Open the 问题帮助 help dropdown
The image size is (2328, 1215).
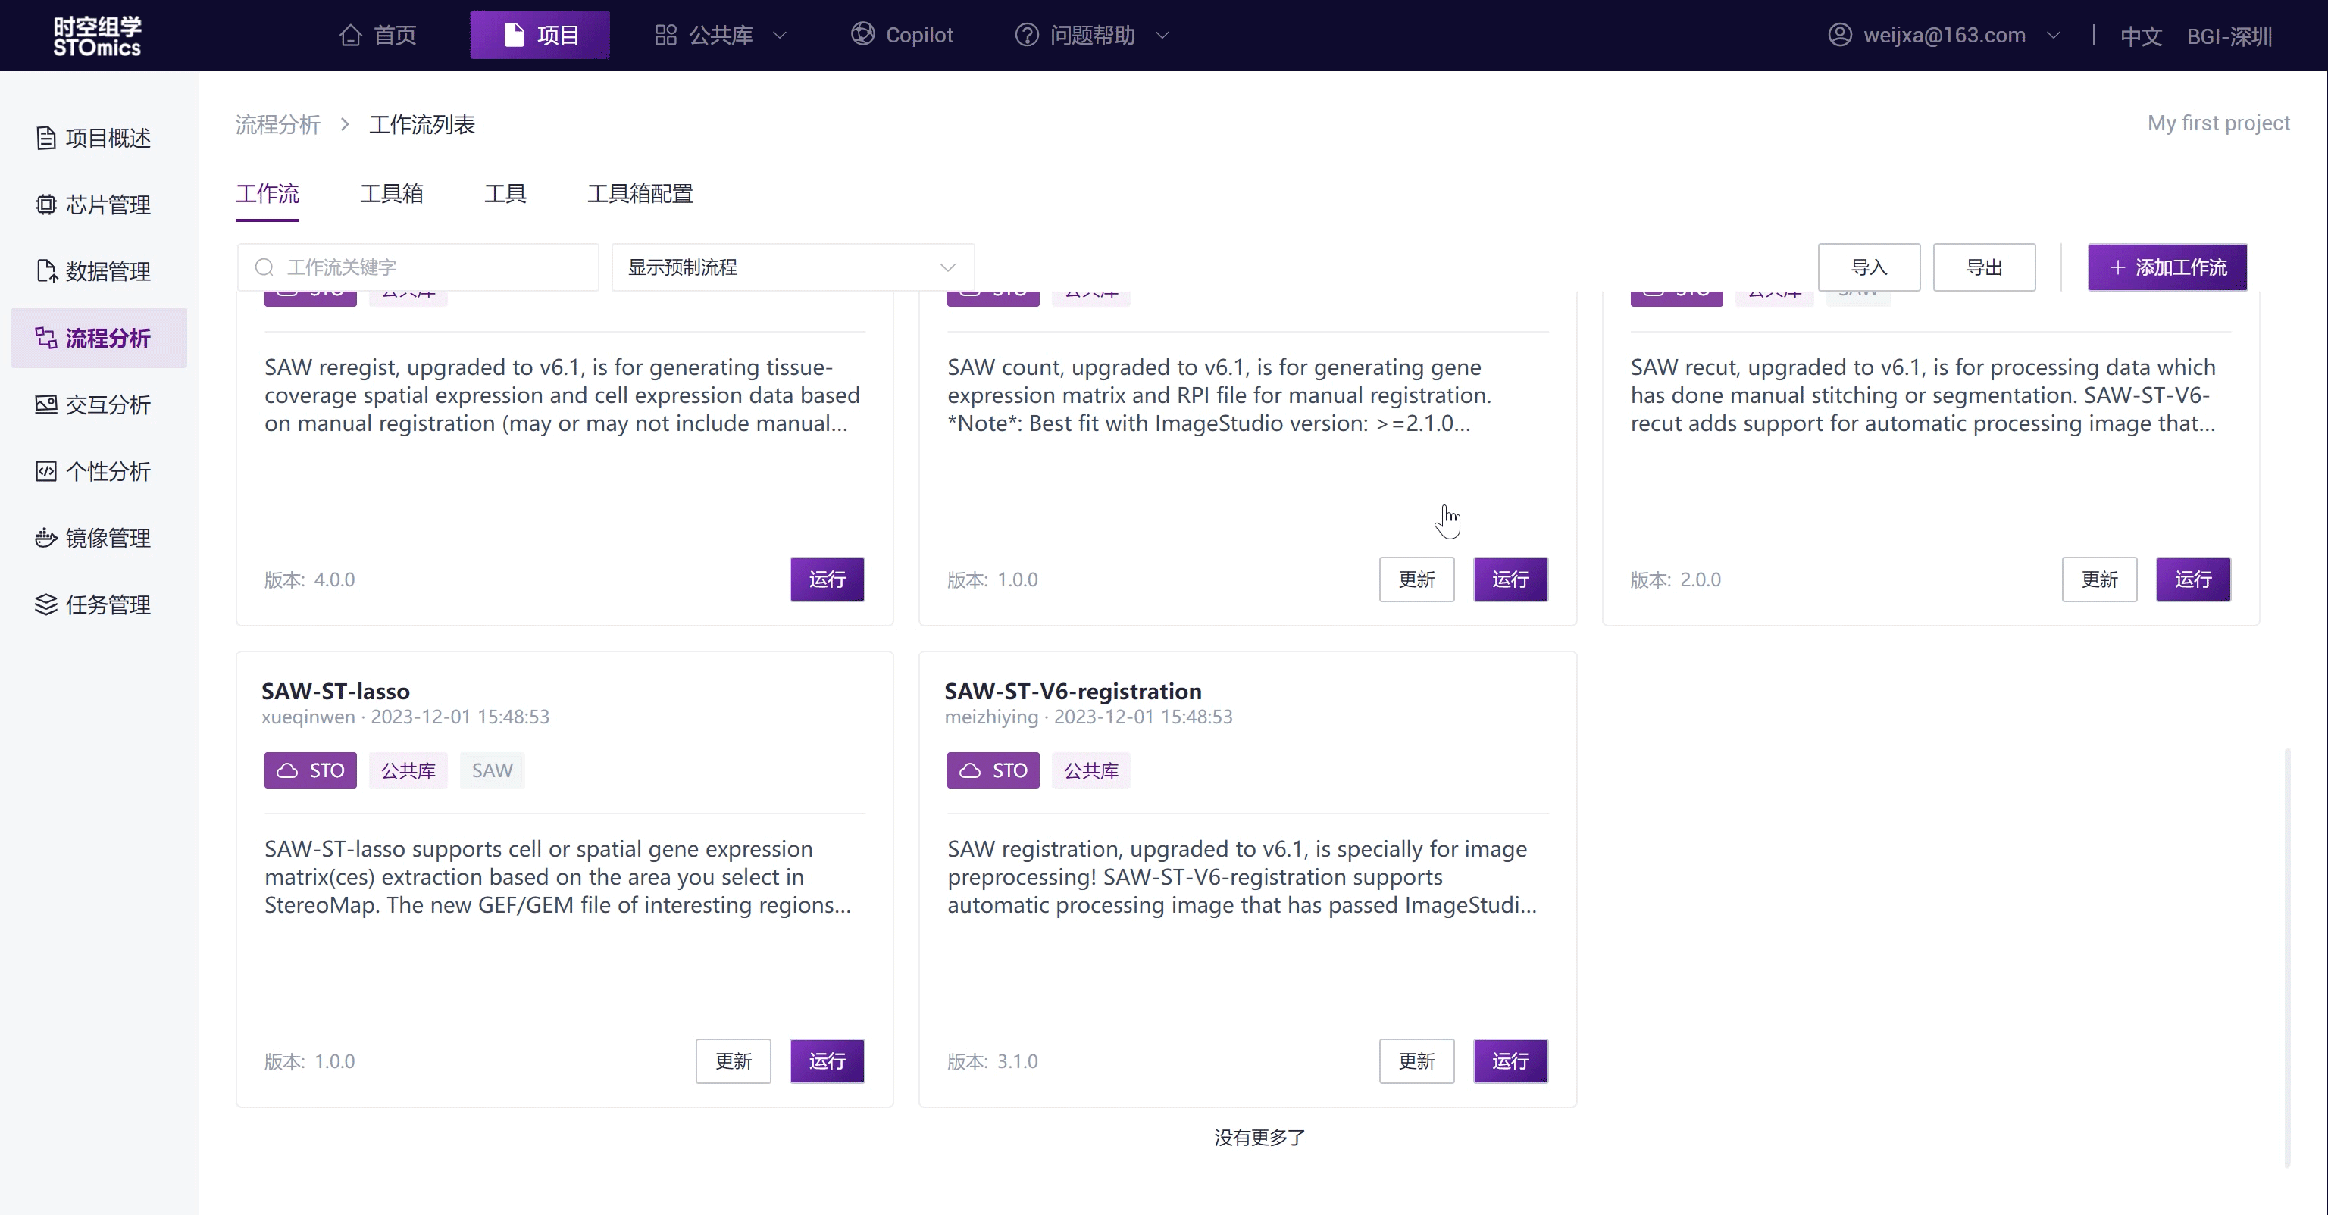tap(1092, 36)
